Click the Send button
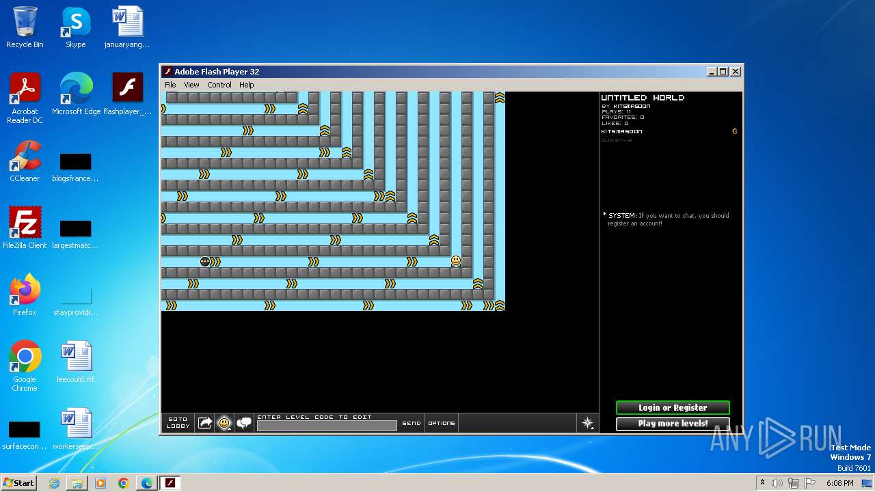The image size is (875, 492). [412, 423]
